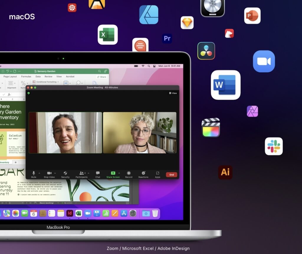Open audio options arrow beside Mute
The width and height of the screenshot is (302, 254).
coord(39,173)
